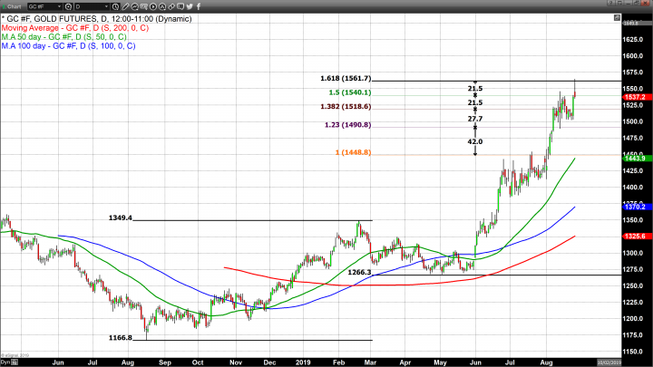
Task: Click the speech bubble chat icon
Action: [x=180, y=6]
